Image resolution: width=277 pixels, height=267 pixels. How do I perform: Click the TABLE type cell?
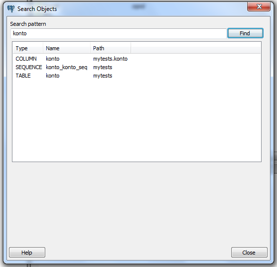(x=23, y=76)
